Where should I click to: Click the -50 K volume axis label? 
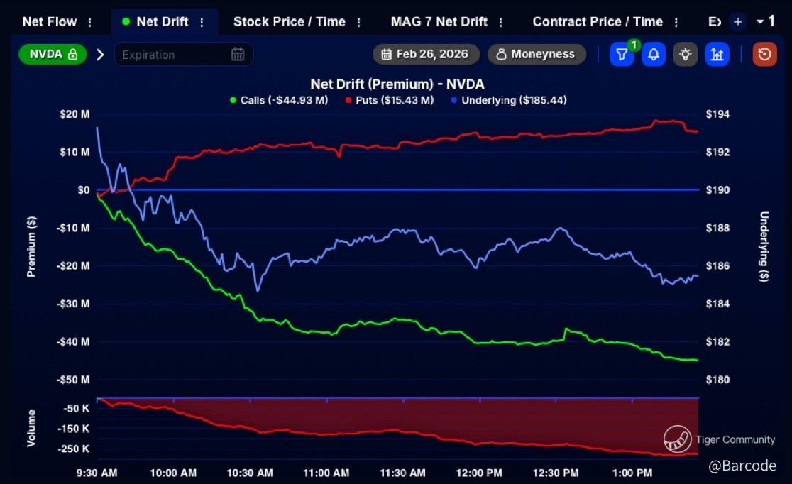point(76,408)
